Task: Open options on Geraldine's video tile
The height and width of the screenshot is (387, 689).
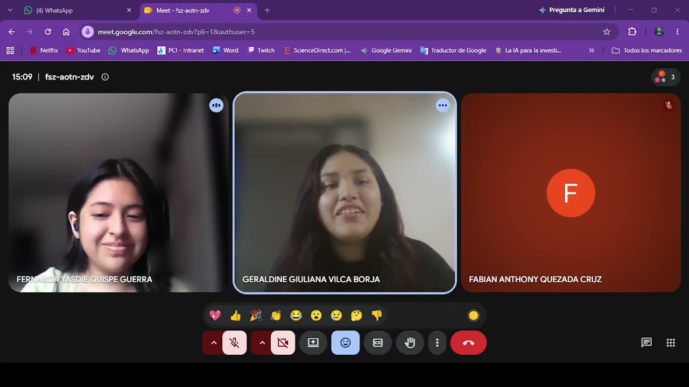Action: (x=442, y=105)
